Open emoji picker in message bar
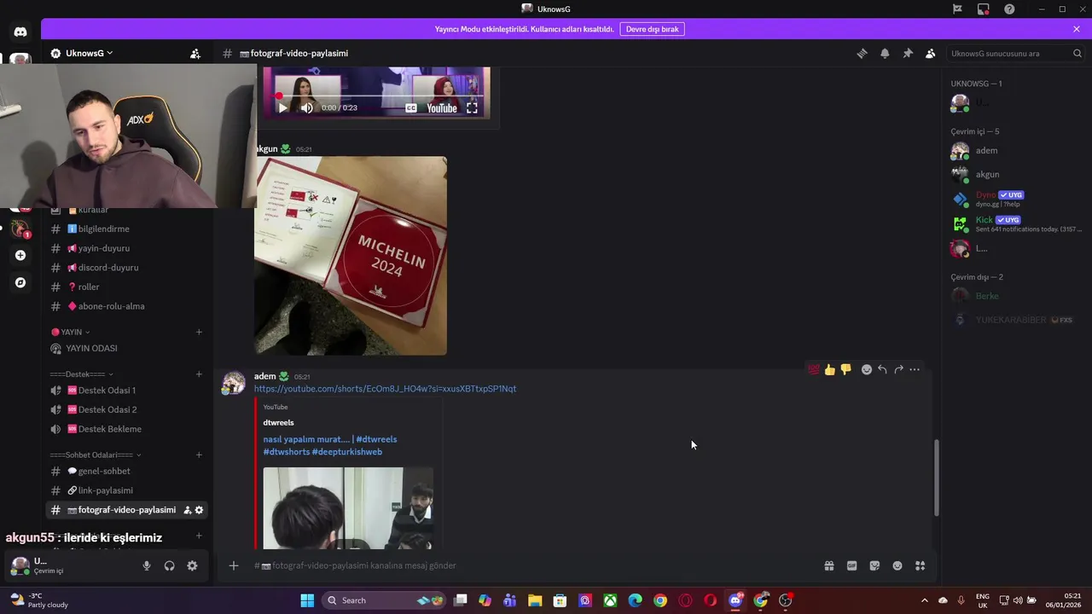The width and height of the screenshot is (1092, 614). [x=897, y=565]
